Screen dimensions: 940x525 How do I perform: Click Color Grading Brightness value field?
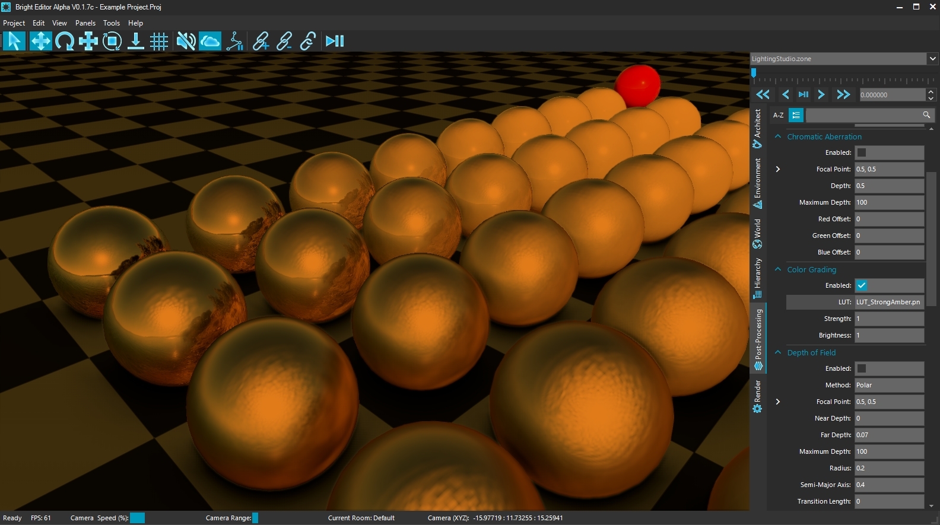(x=889, y=335)
